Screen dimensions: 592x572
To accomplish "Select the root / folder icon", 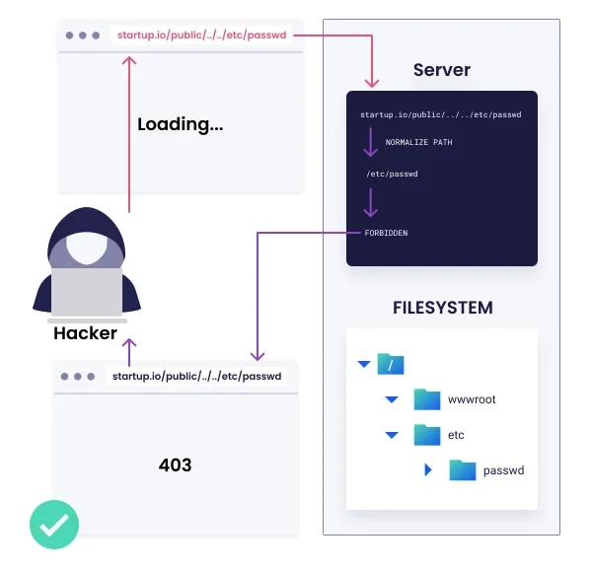I will pos(391,364).
